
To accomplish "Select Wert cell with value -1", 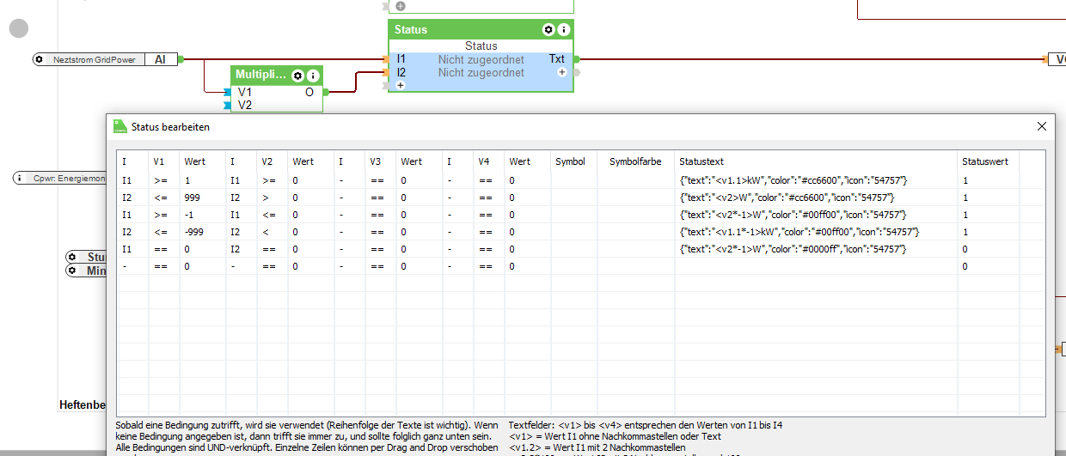I will point(202,215).
